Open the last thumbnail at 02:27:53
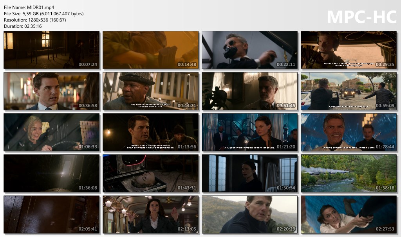This screenshot has height=237, width=401. pyautogui.click(x=349, y=215)
